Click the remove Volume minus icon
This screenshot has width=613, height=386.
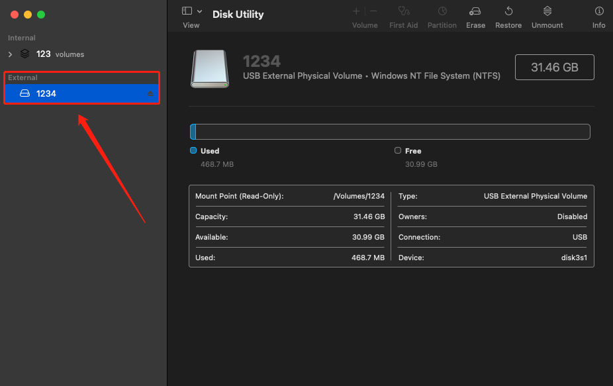[x=373, y=11]
